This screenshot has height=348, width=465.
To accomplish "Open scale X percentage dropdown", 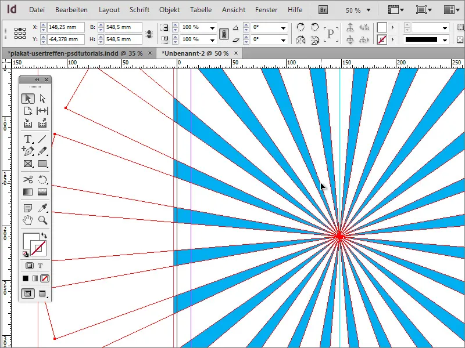I will (212, 28).
